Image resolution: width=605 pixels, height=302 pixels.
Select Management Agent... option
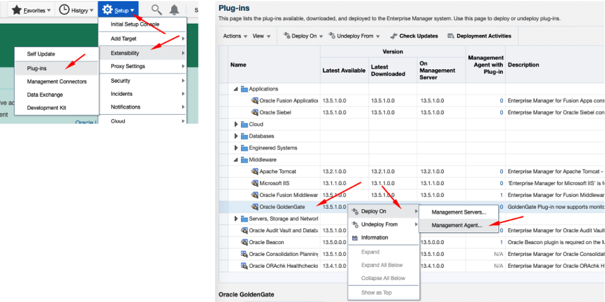(458, 225)
